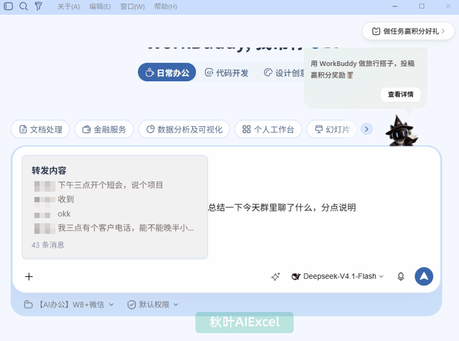Click the plus add-attachment icon

click(x=29, y=277)
